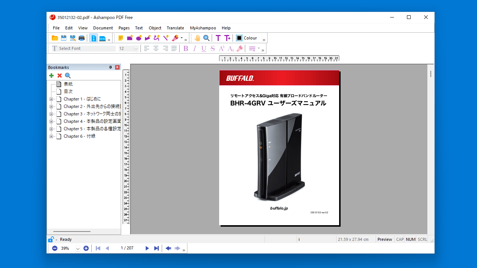The height and width of the screenshot is (268, 477).
Task: Toggle Fit Page Height view
Action: click(94, 38)
